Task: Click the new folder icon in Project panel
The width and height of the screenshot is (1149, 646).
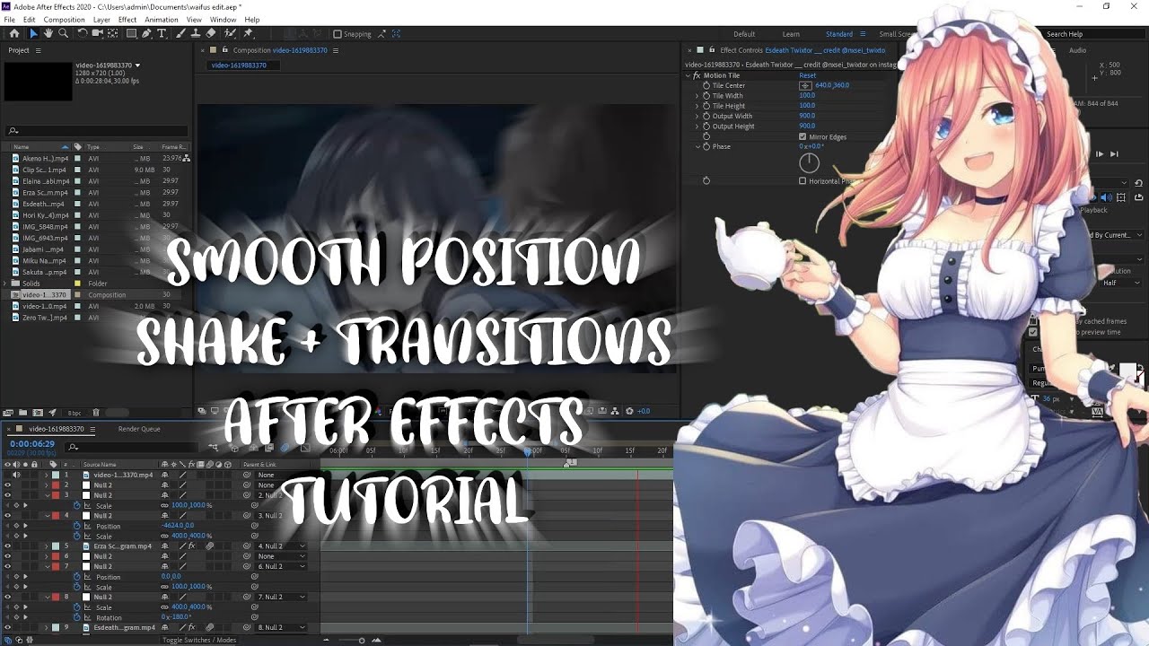Action: coord(24,413)
